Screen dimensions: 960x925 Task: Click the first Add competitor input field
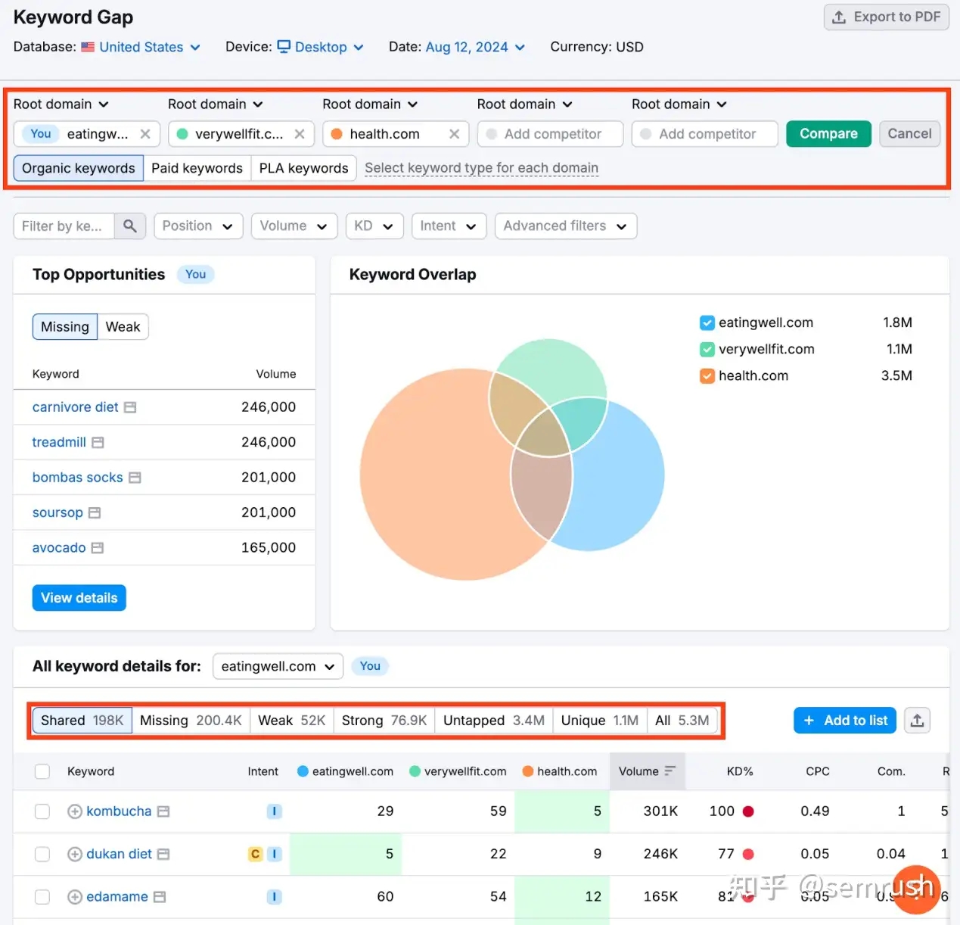pos(551,134)
